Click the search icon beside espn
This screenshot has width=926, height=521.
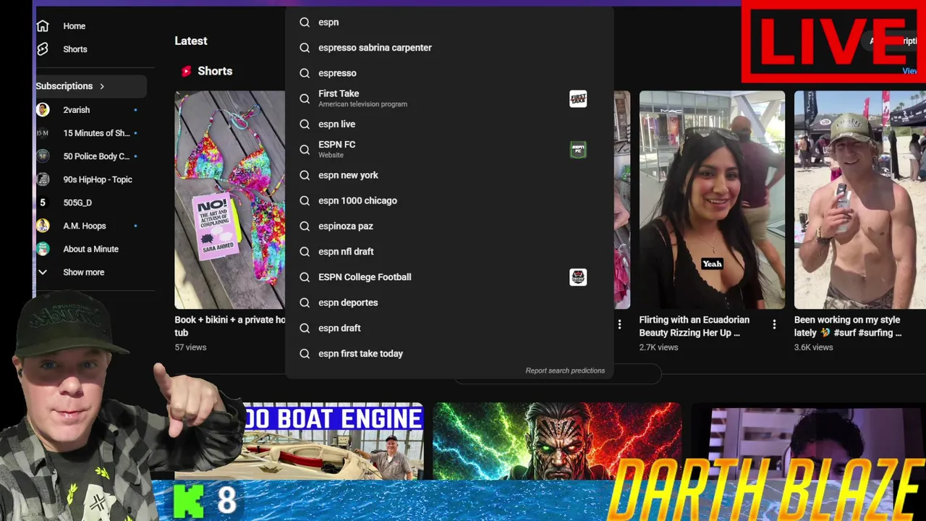point(305,22)
